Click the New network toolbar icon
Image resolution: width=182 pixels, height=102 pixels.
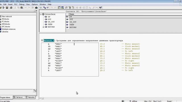click(x=67, y=8)
